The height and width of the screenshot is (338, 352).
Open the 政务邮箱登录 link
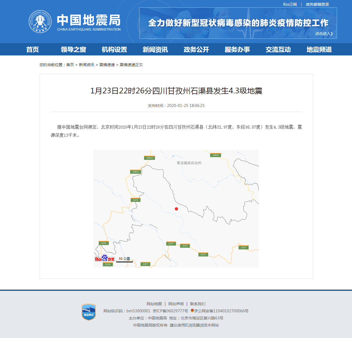(x=317, y=4)
